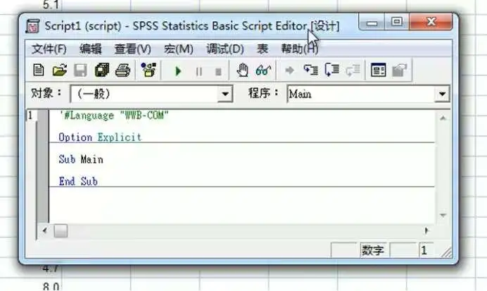Viewport: 487px width, 291px height.
Task: Open quick watch with the glasses icon
Action: coord(263,70)
